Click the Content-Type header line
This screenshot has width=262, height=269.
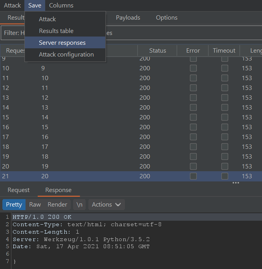click(87, 224)
